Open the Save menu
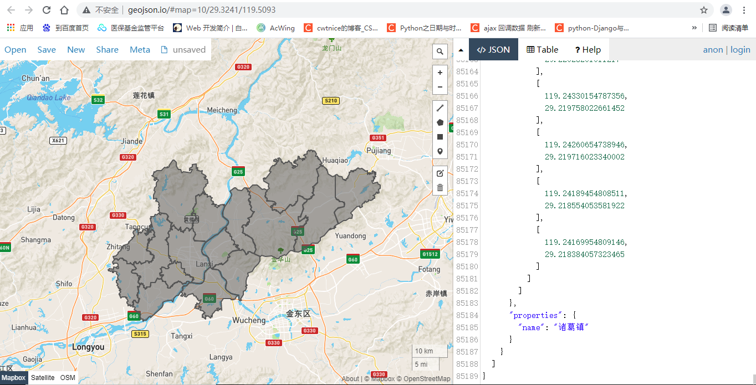The height and width of the screenshot is (385, 756). (x=47, y=49)
